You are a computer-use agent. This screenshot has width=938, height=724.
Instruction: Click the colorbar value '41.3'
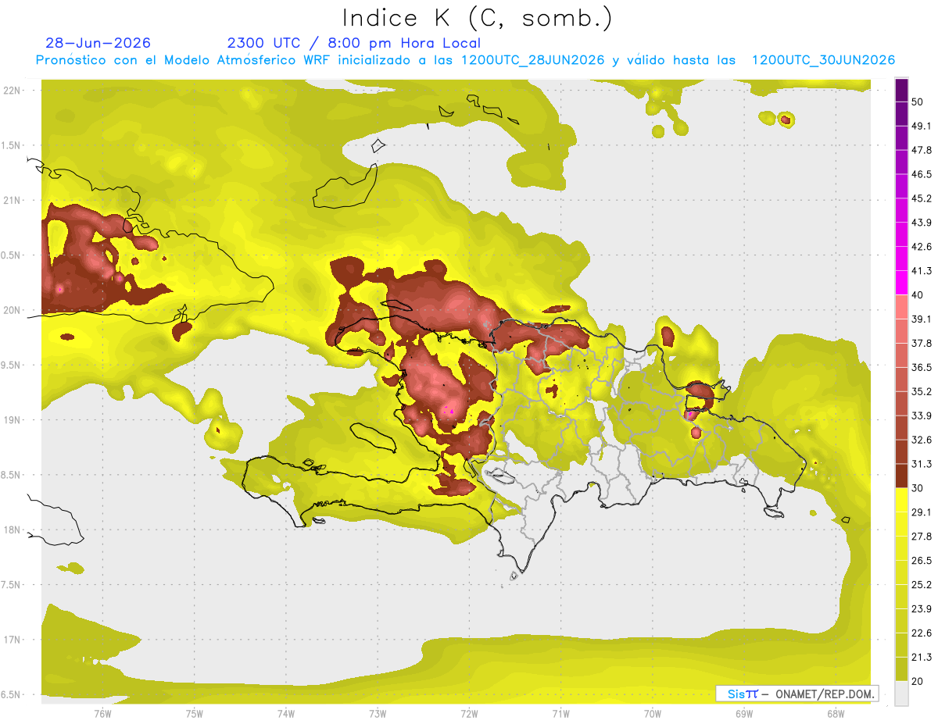(922, 271)
